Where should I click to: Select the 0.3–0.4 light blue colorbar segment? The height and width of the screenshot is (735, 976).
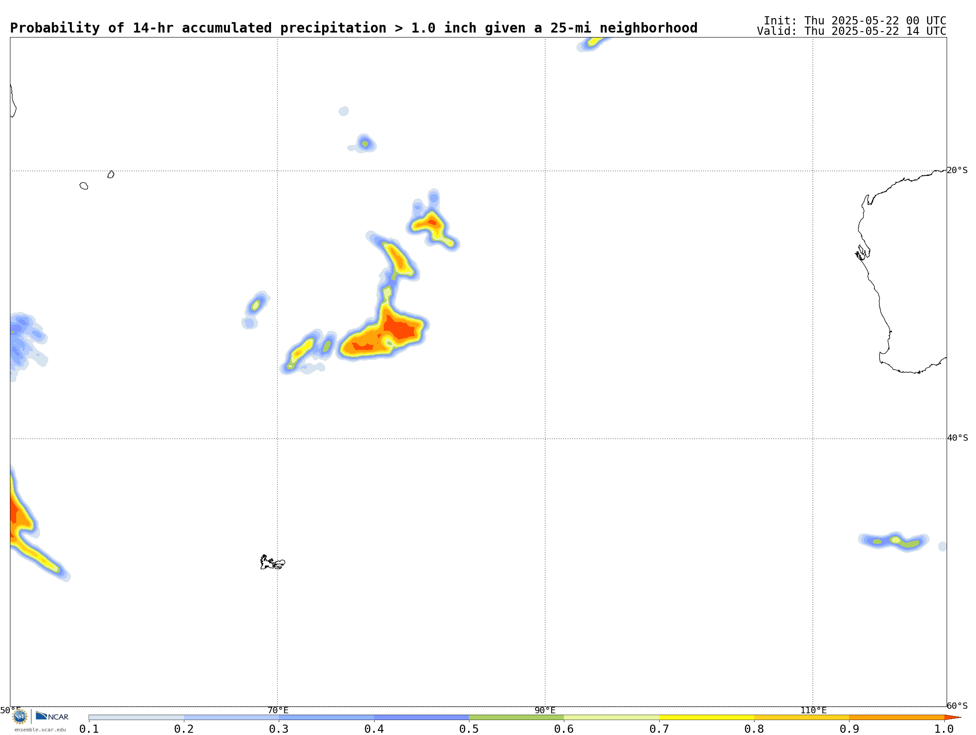click(x=326, y=717)
